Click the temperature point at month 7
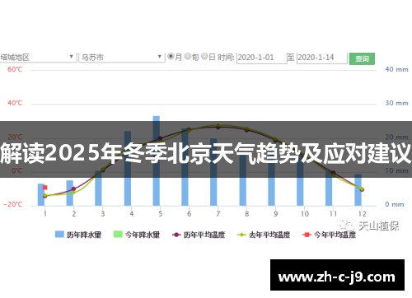Viewport: 412px width, 298px height. tap(218, 126)
